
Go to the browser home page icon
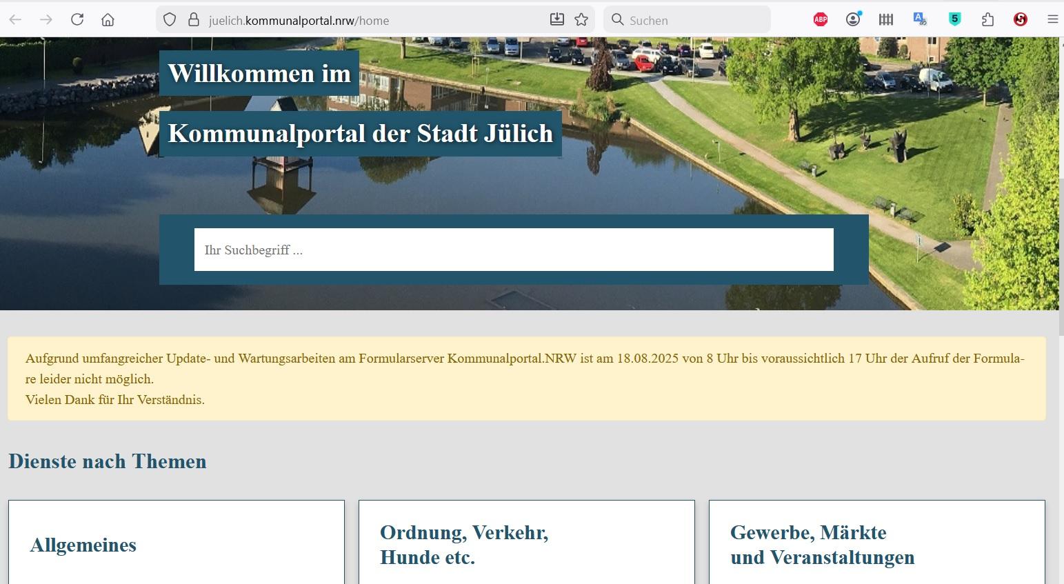click(108, 19)
